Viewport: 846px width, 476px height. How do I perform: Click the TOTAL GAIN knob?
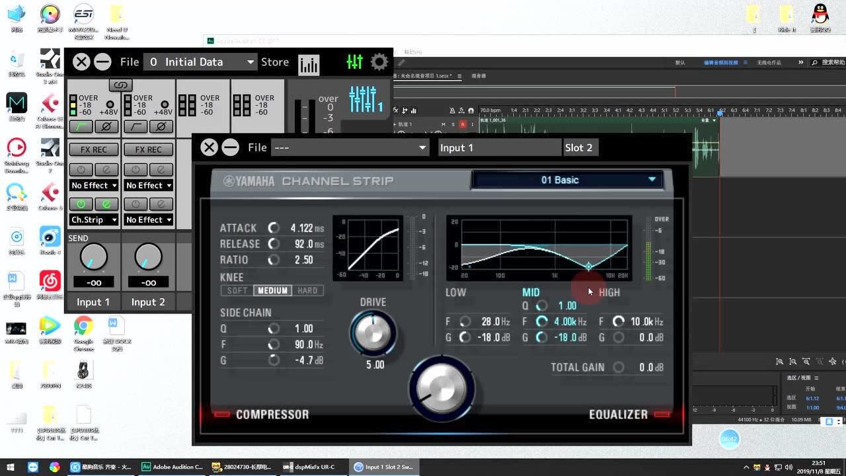tap(619, 368)
